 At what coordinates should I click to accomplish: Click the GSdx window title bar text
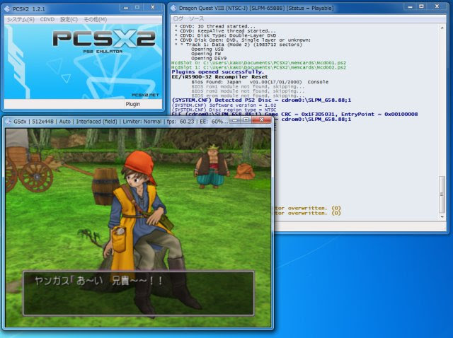point(120,122)
